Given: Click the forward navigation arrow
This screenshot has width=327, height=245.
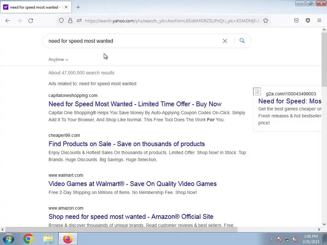Looking at the screenshot, I should click(x=19, y=21).
